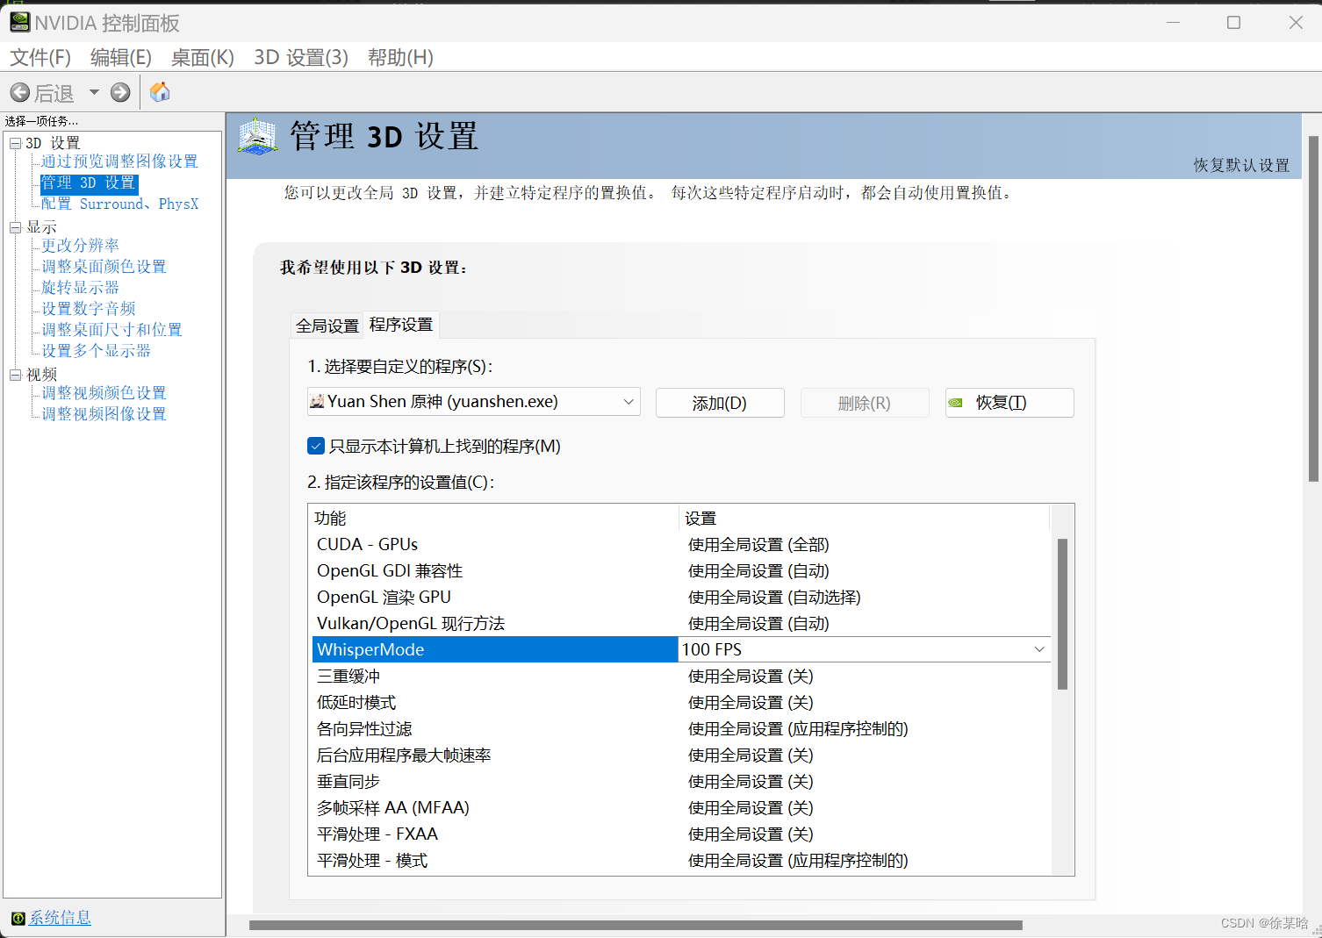Open 旋转显示器 in the tree

click(80, 288)
